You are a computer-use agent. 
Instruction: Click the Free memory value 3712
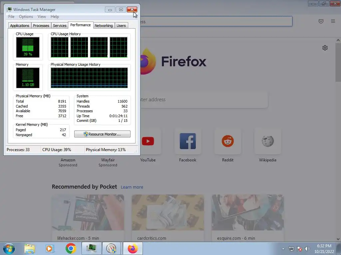coord(62,116)
